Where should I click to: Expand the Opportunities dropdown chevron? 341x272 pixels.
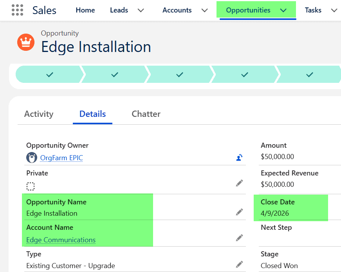point(283,10)
